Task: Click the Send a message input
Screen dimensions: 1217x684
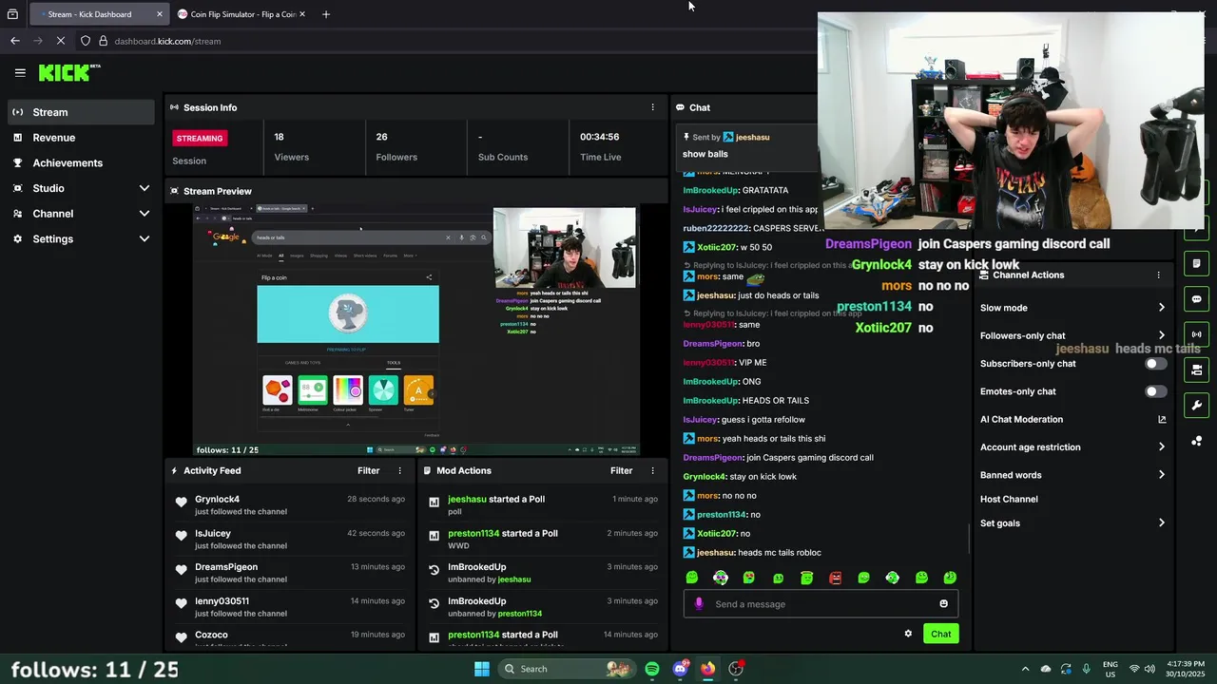Action: click(822, 604)
